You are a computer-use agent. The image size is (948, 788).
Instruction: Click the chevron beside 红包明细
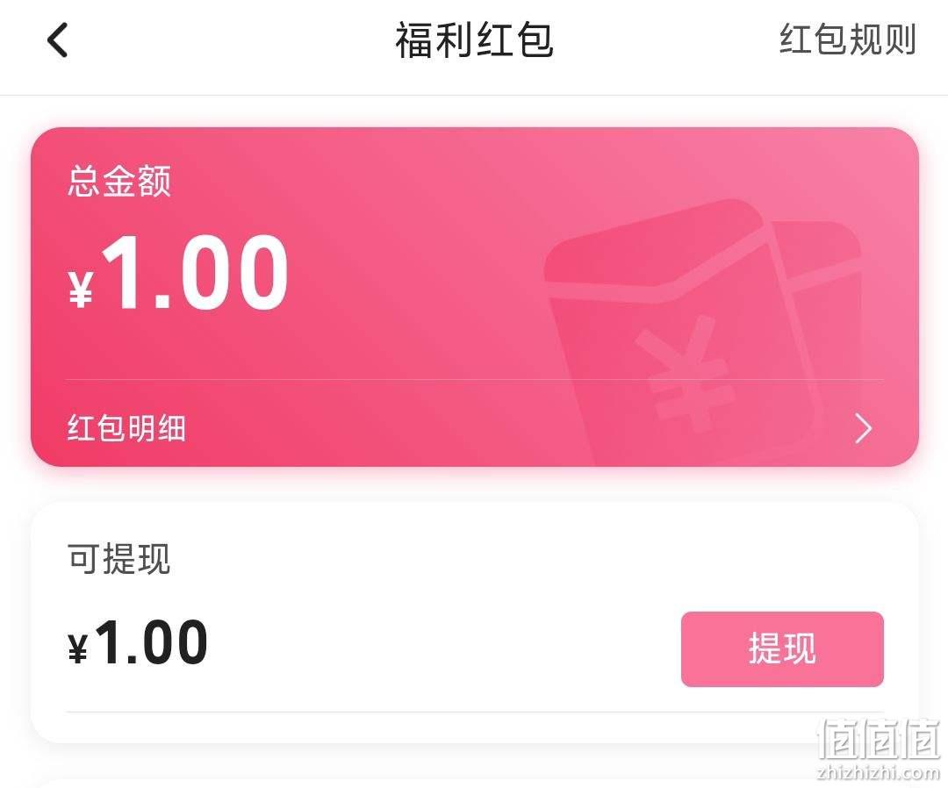pyautogui.click(x=864, y=428)
